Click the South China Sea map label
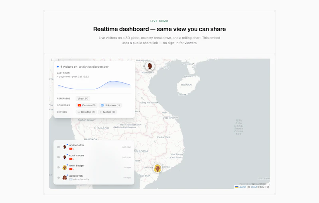This screenshot has width=319, height=203. [238, 127]
